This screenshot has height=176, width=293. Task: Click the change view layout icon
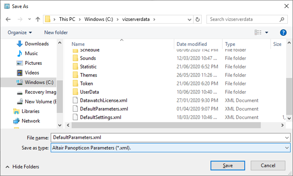pos(259,33)
